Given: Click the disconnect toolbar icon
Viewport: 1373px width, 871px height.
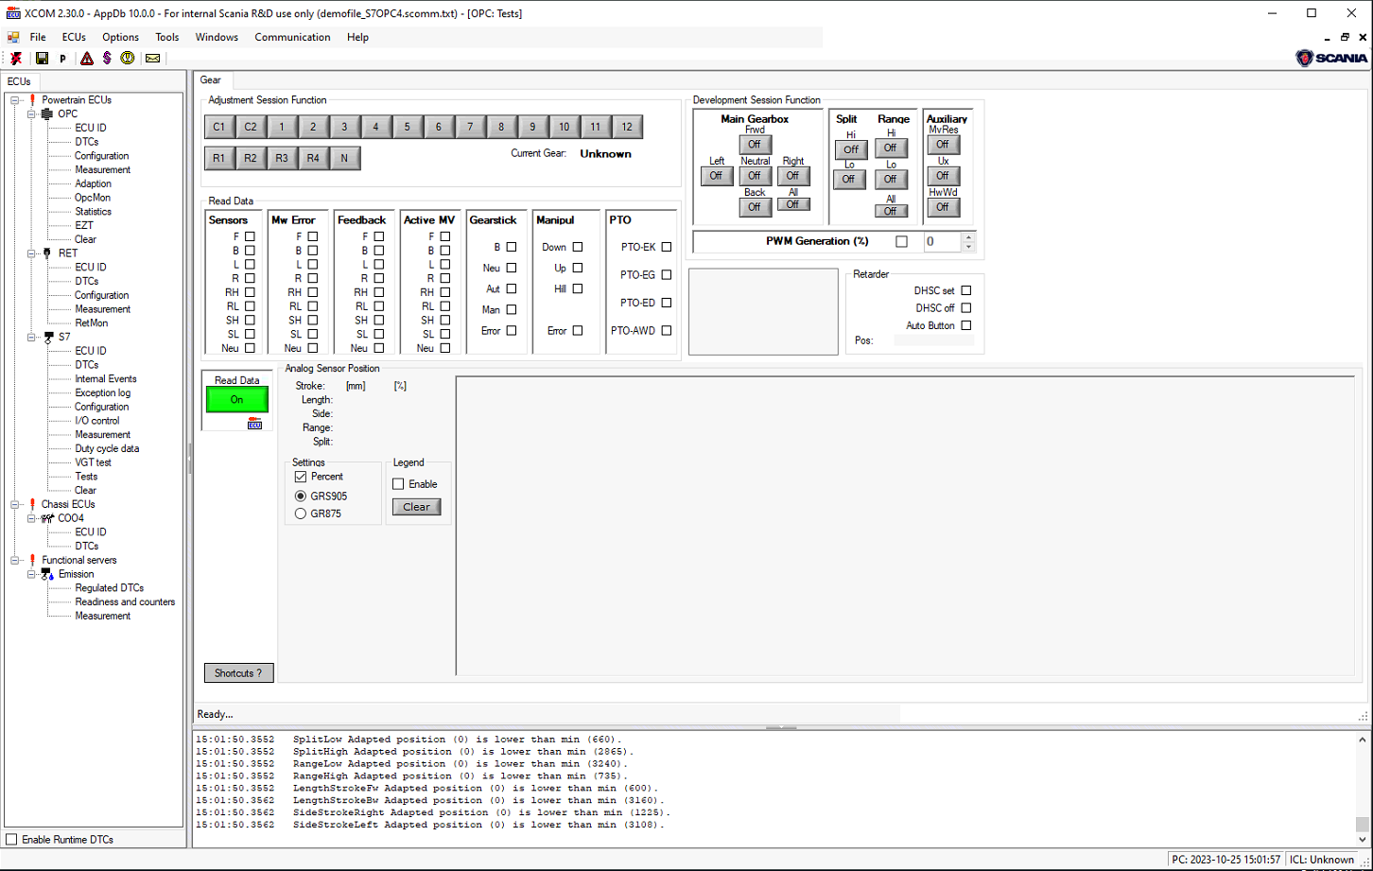Looking at the screenshot, I should point(17,59).
